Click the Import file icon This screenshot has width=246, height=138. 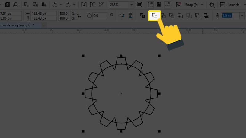tap(84, 5)
